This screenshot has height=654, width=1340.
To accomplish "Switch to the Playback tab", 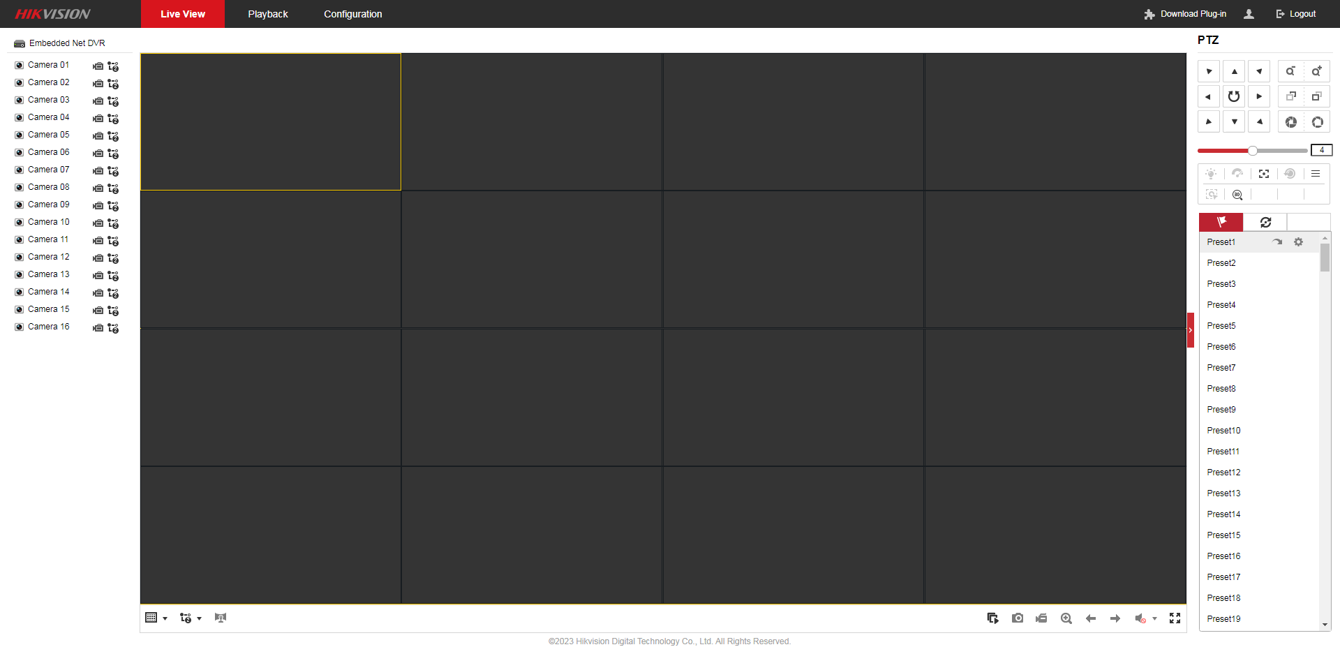I will 267,14.
